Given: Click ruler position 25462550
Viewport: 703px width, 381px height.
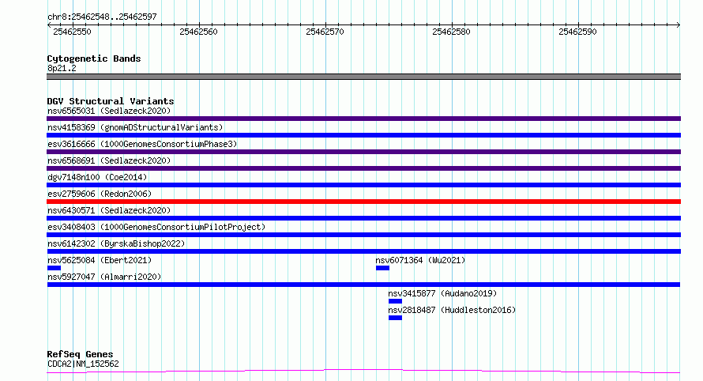Looking at the screenshot, I should (72, 32).
